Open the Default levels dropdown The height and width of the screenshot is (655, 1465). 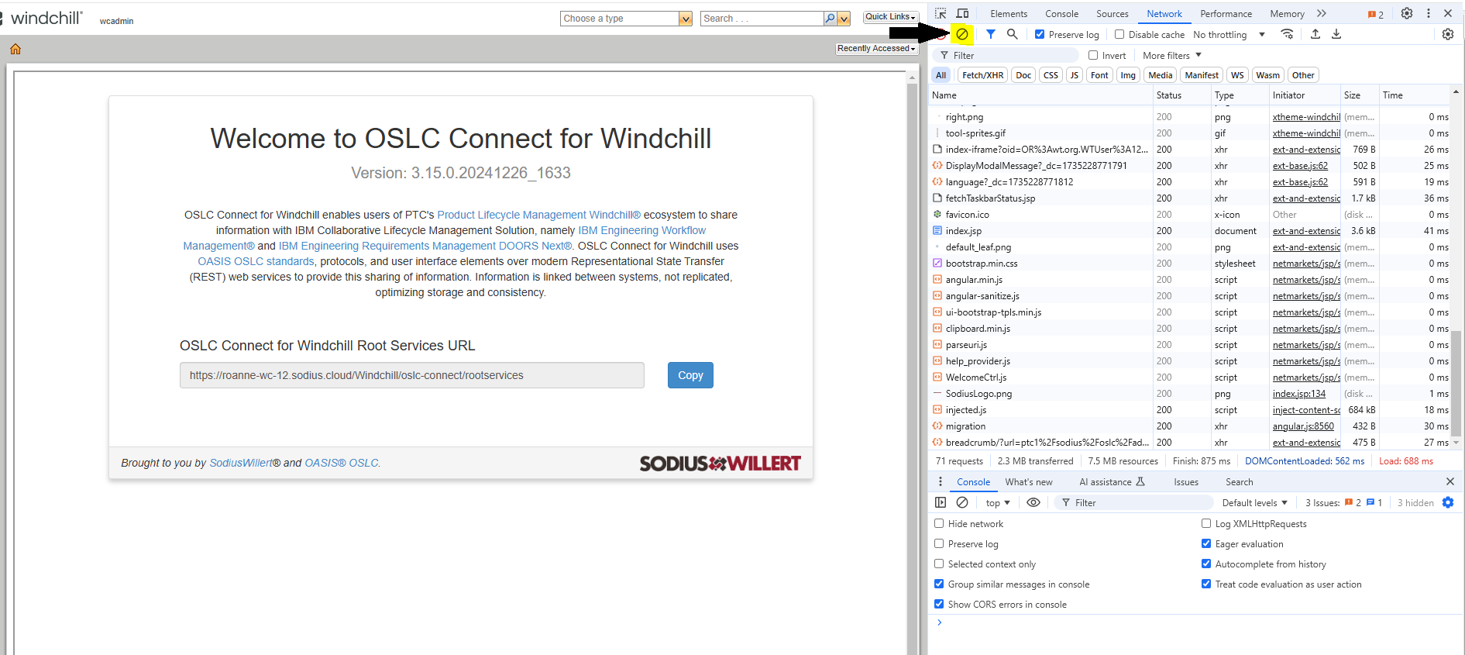point(1254,503)
